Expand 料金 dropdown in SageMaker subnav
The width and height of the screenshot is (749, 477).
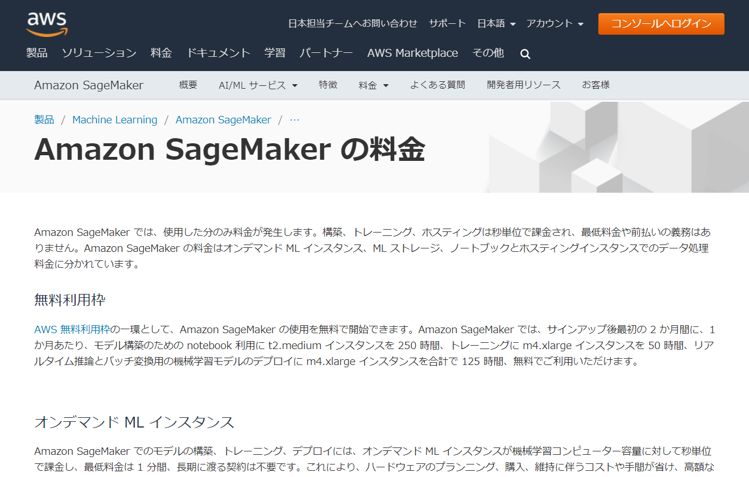(x=374, y=85)
